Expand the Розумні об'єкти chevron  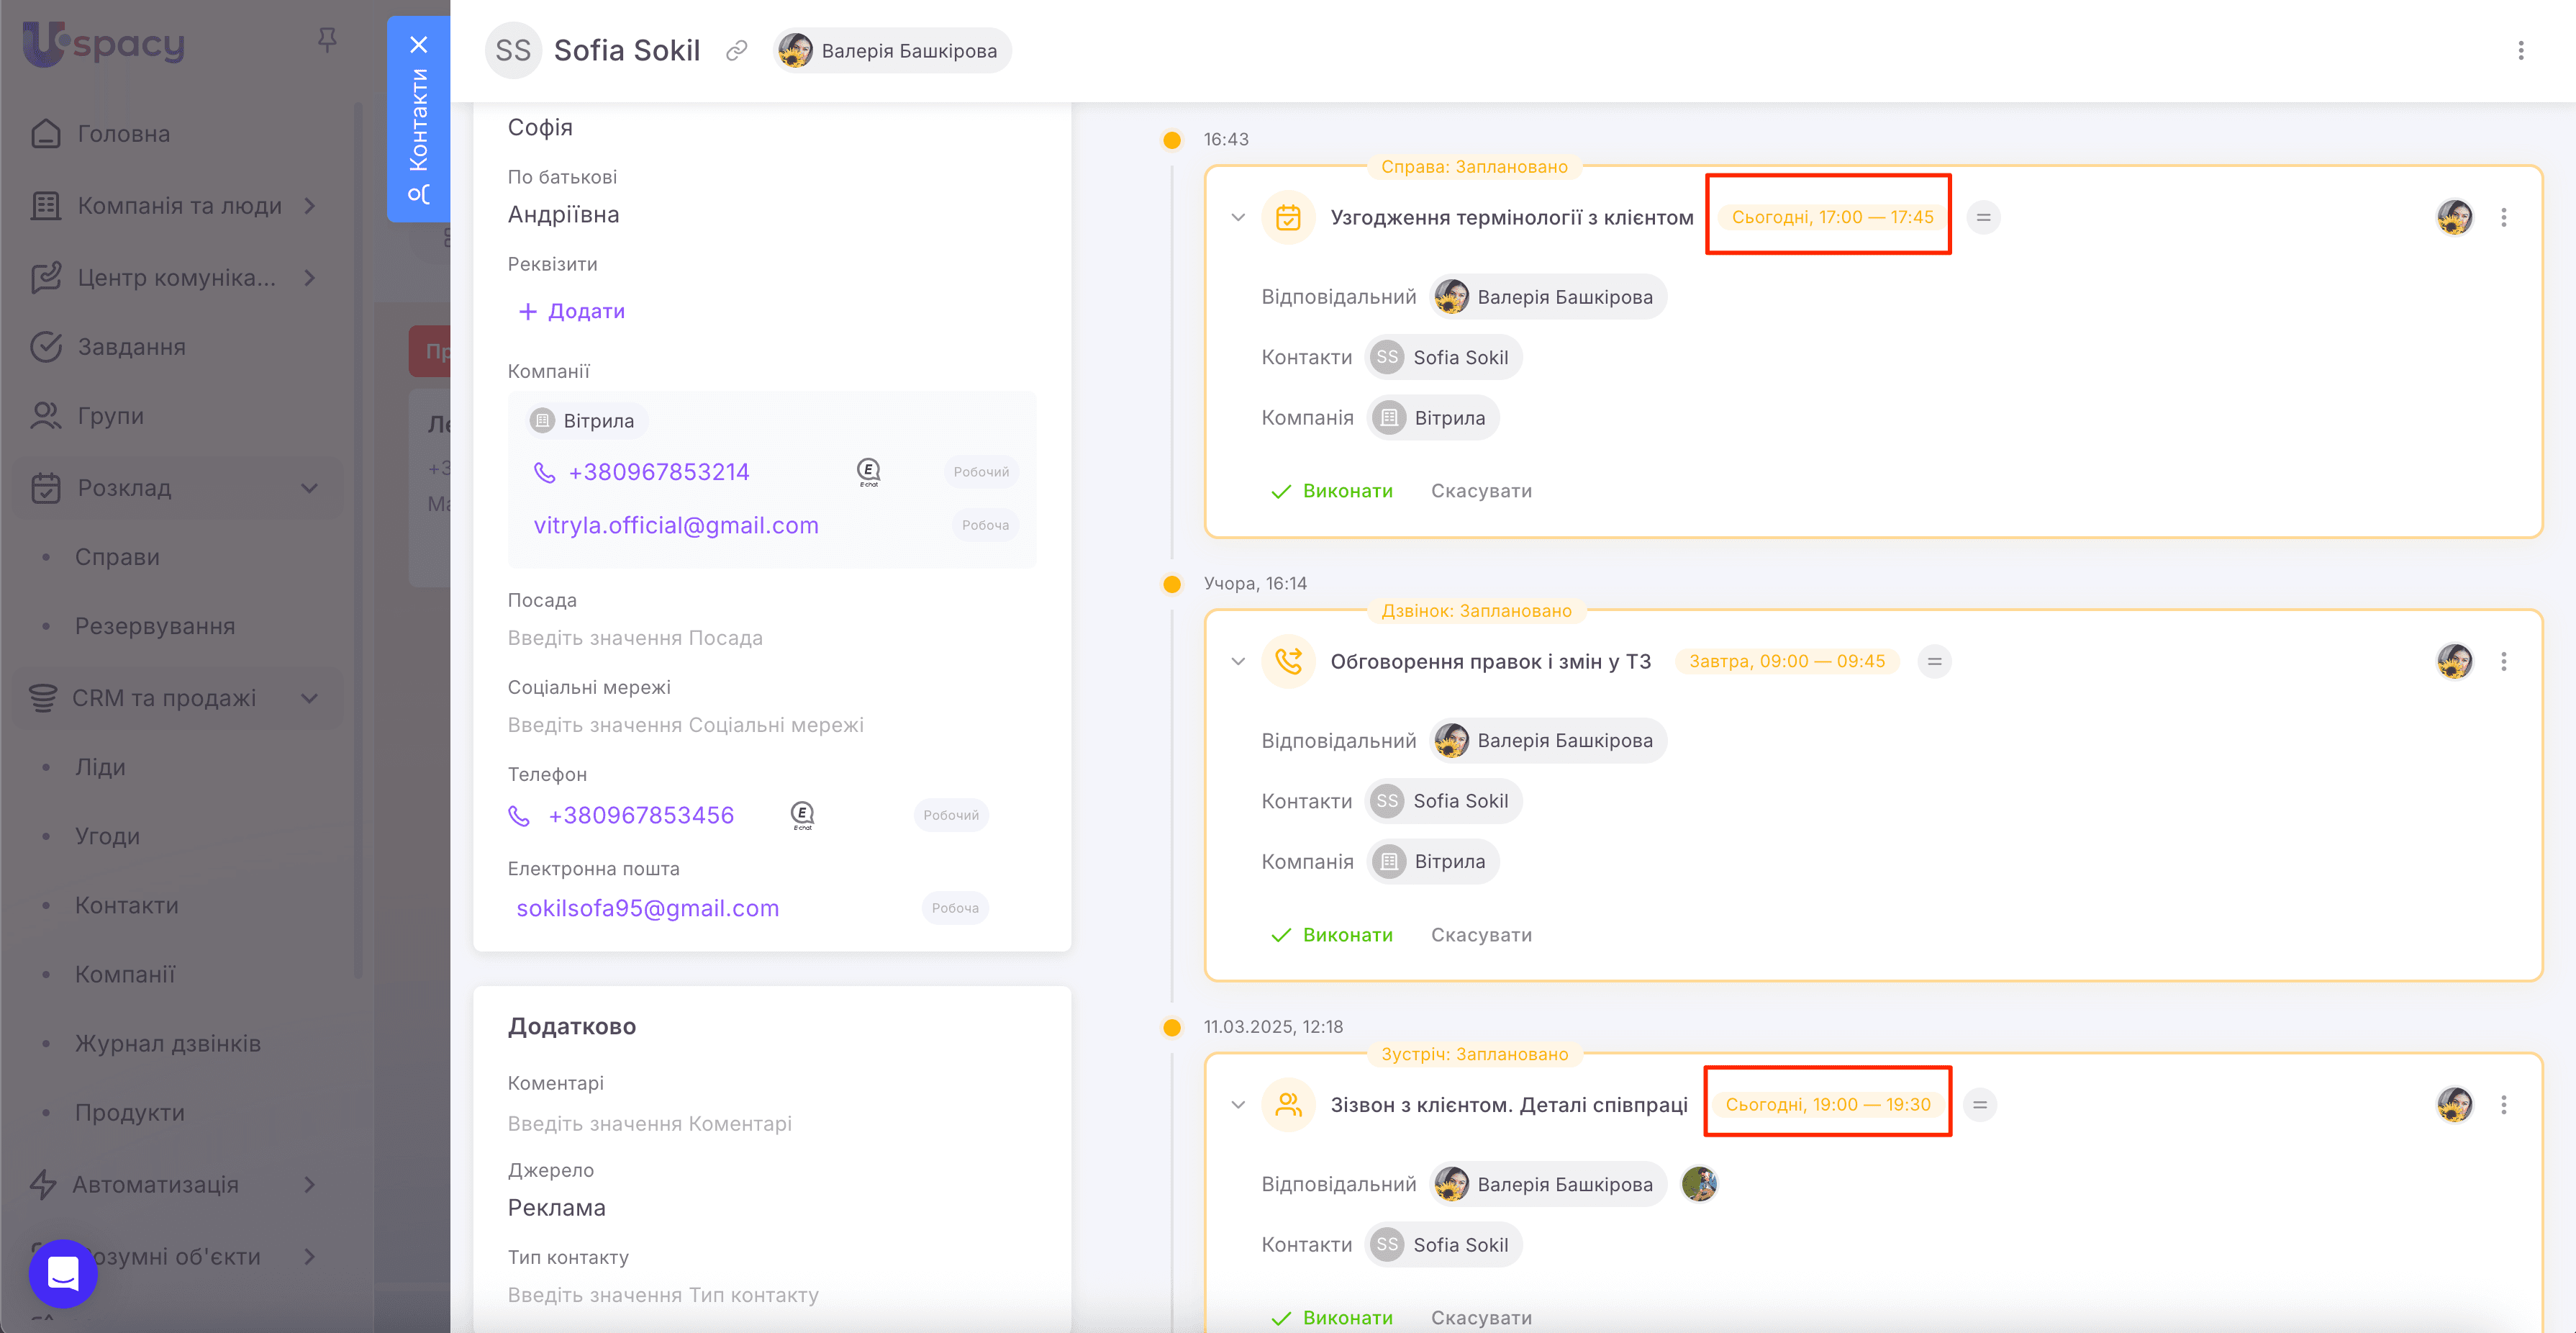click(x=310, y=1256)
